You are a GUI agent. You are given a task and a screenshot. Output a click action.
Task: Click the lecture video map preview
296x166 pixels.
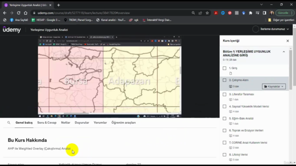point(110,77)
